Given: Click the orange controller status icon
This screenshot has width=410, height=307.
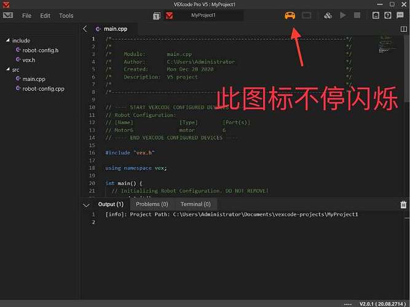Looking at the screenshot, I should (x=290, y=15).
